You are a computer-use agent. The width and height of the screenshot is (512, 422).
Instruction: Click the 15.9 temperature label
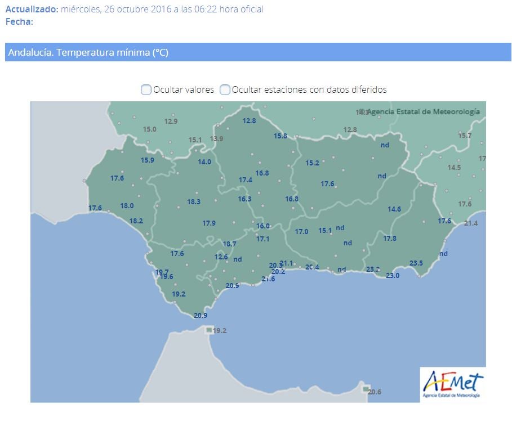(x=147, y=160)
